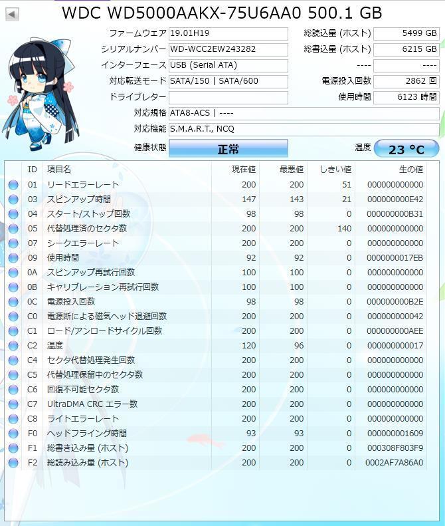The height and width of the screenshot is (526, 445).
Task: Click the previous disk arrow button
Action: pos(12,14)
